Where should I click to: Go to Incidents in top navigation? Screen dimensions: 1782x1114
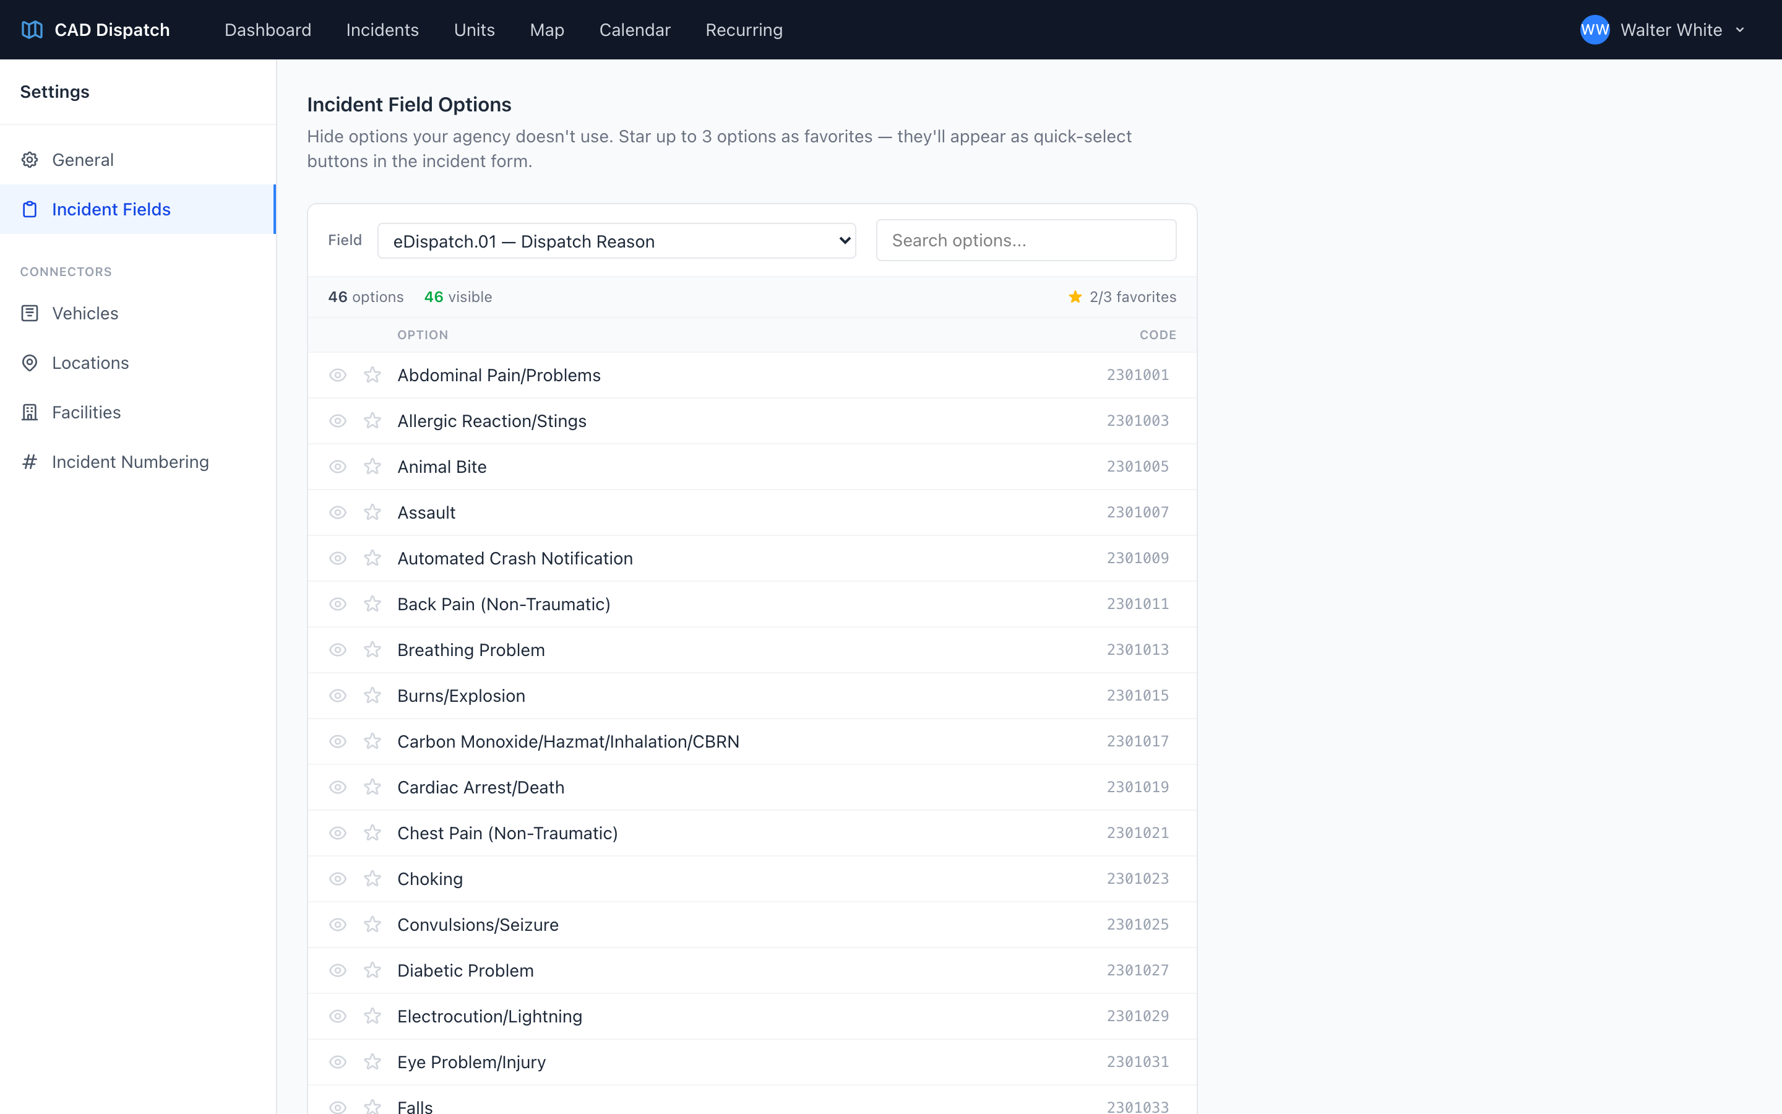[x=382, y=30]
